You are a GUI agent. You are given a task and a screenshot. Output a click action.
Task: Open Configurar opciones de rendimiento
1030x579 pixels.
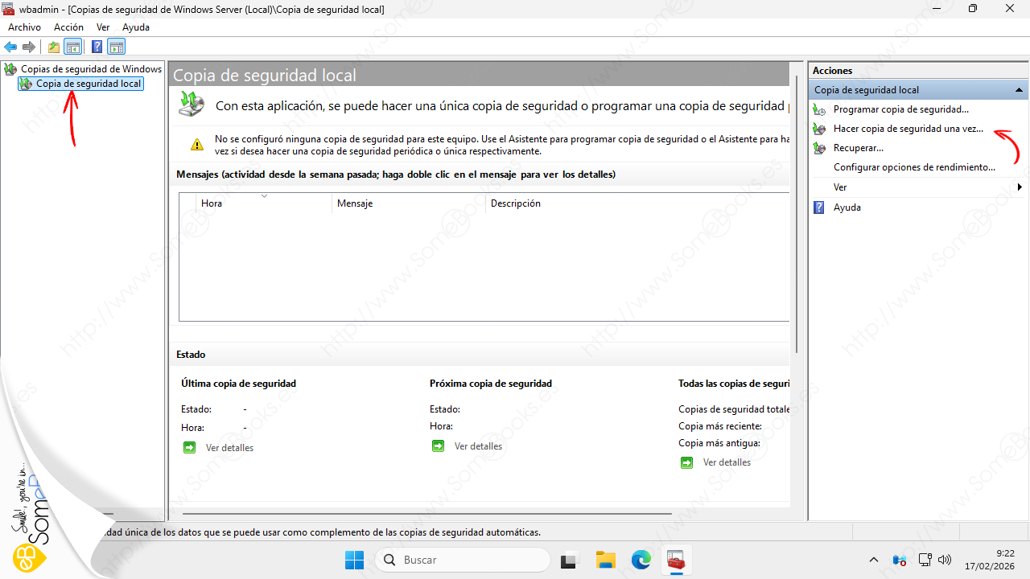click(914, 167)
